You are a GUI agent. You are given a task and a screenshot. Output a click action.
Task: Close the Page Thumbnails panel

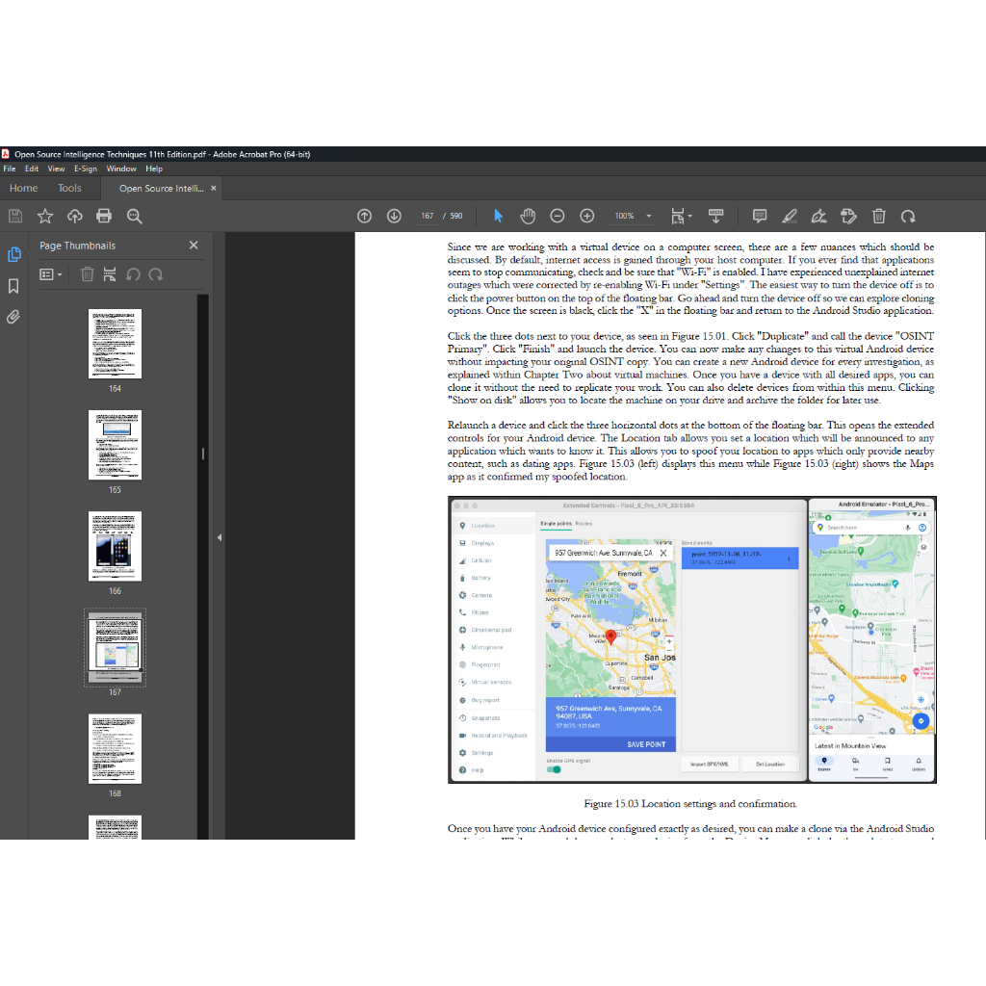point(194,246)
